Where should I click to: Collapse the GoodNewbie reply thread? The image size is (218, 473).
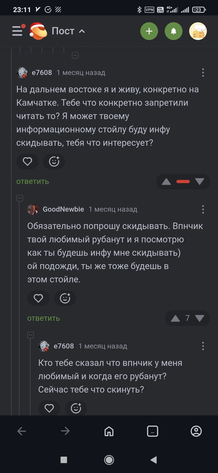[x=20, y=198]
